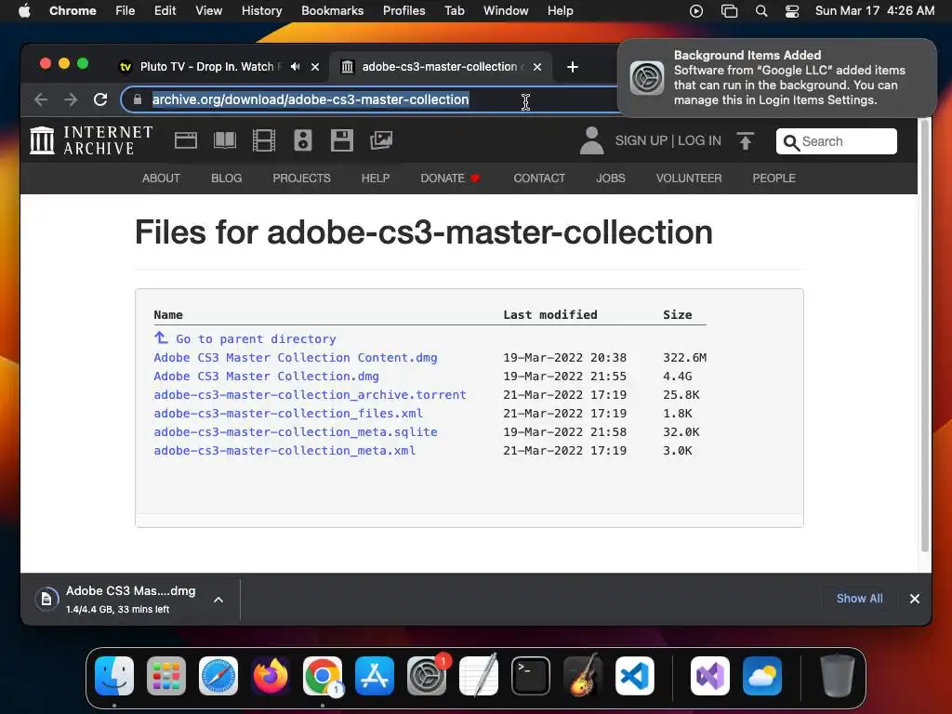
Task: Close the adobe-cs3-master-collection tab
Action: pyautogui.click(x=537, y=67)
